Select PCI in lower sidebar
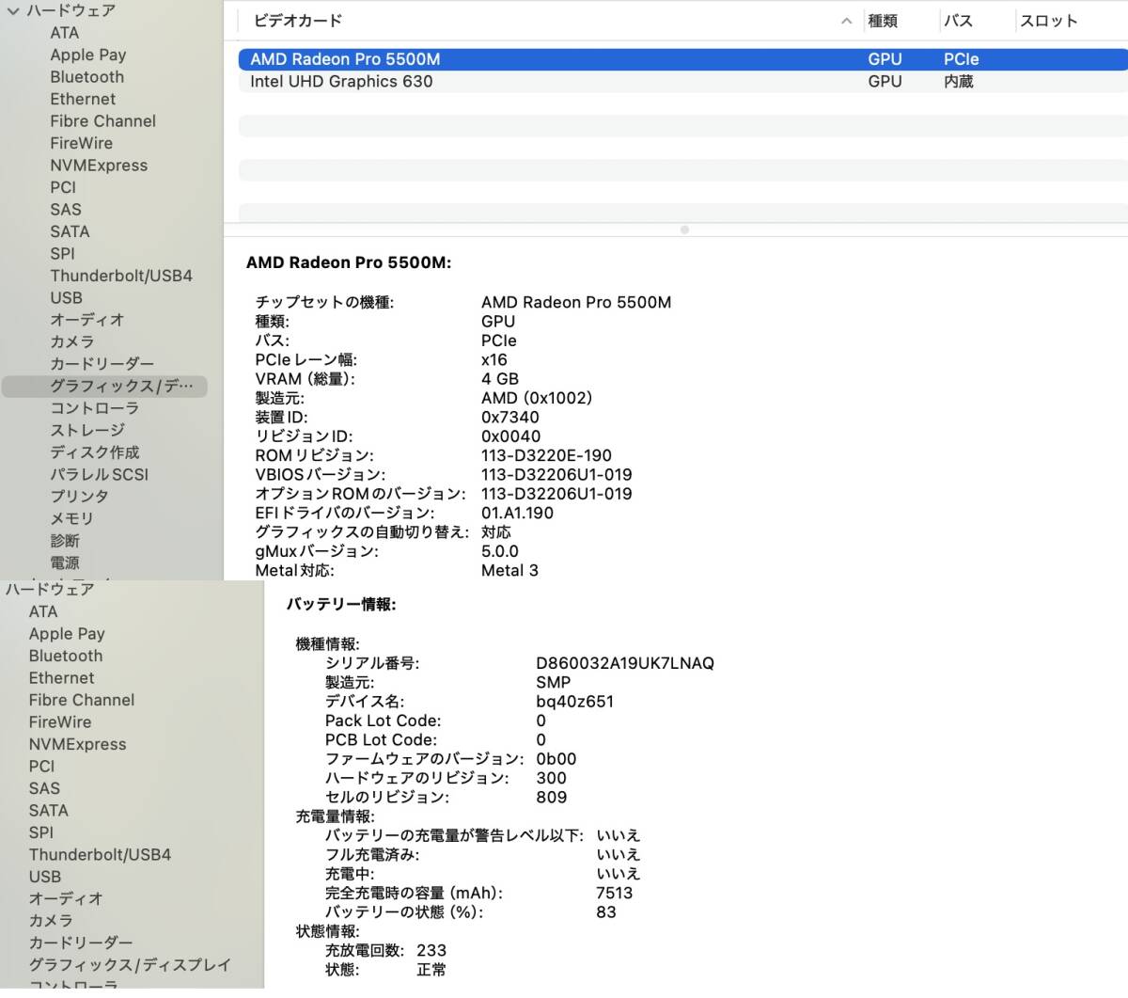The height and width of the screenshot is (998, 1128). pyautogui.click(x=41, y=767)
